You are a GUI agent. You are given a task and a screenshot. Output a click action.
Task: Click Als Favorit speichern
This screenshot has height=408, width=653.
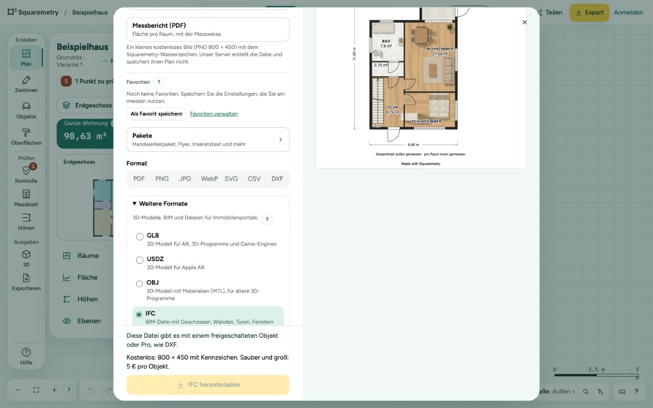click(x=157, y=114)
